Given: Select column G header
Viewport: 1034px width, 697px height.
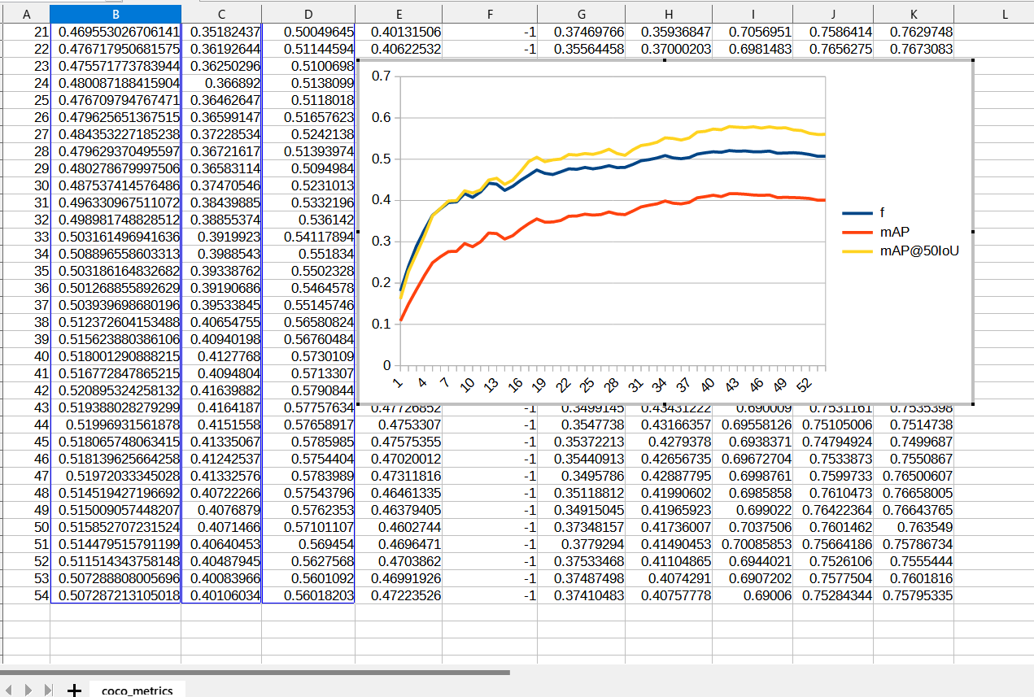Looking at the screenshot, I should (581, 14).
